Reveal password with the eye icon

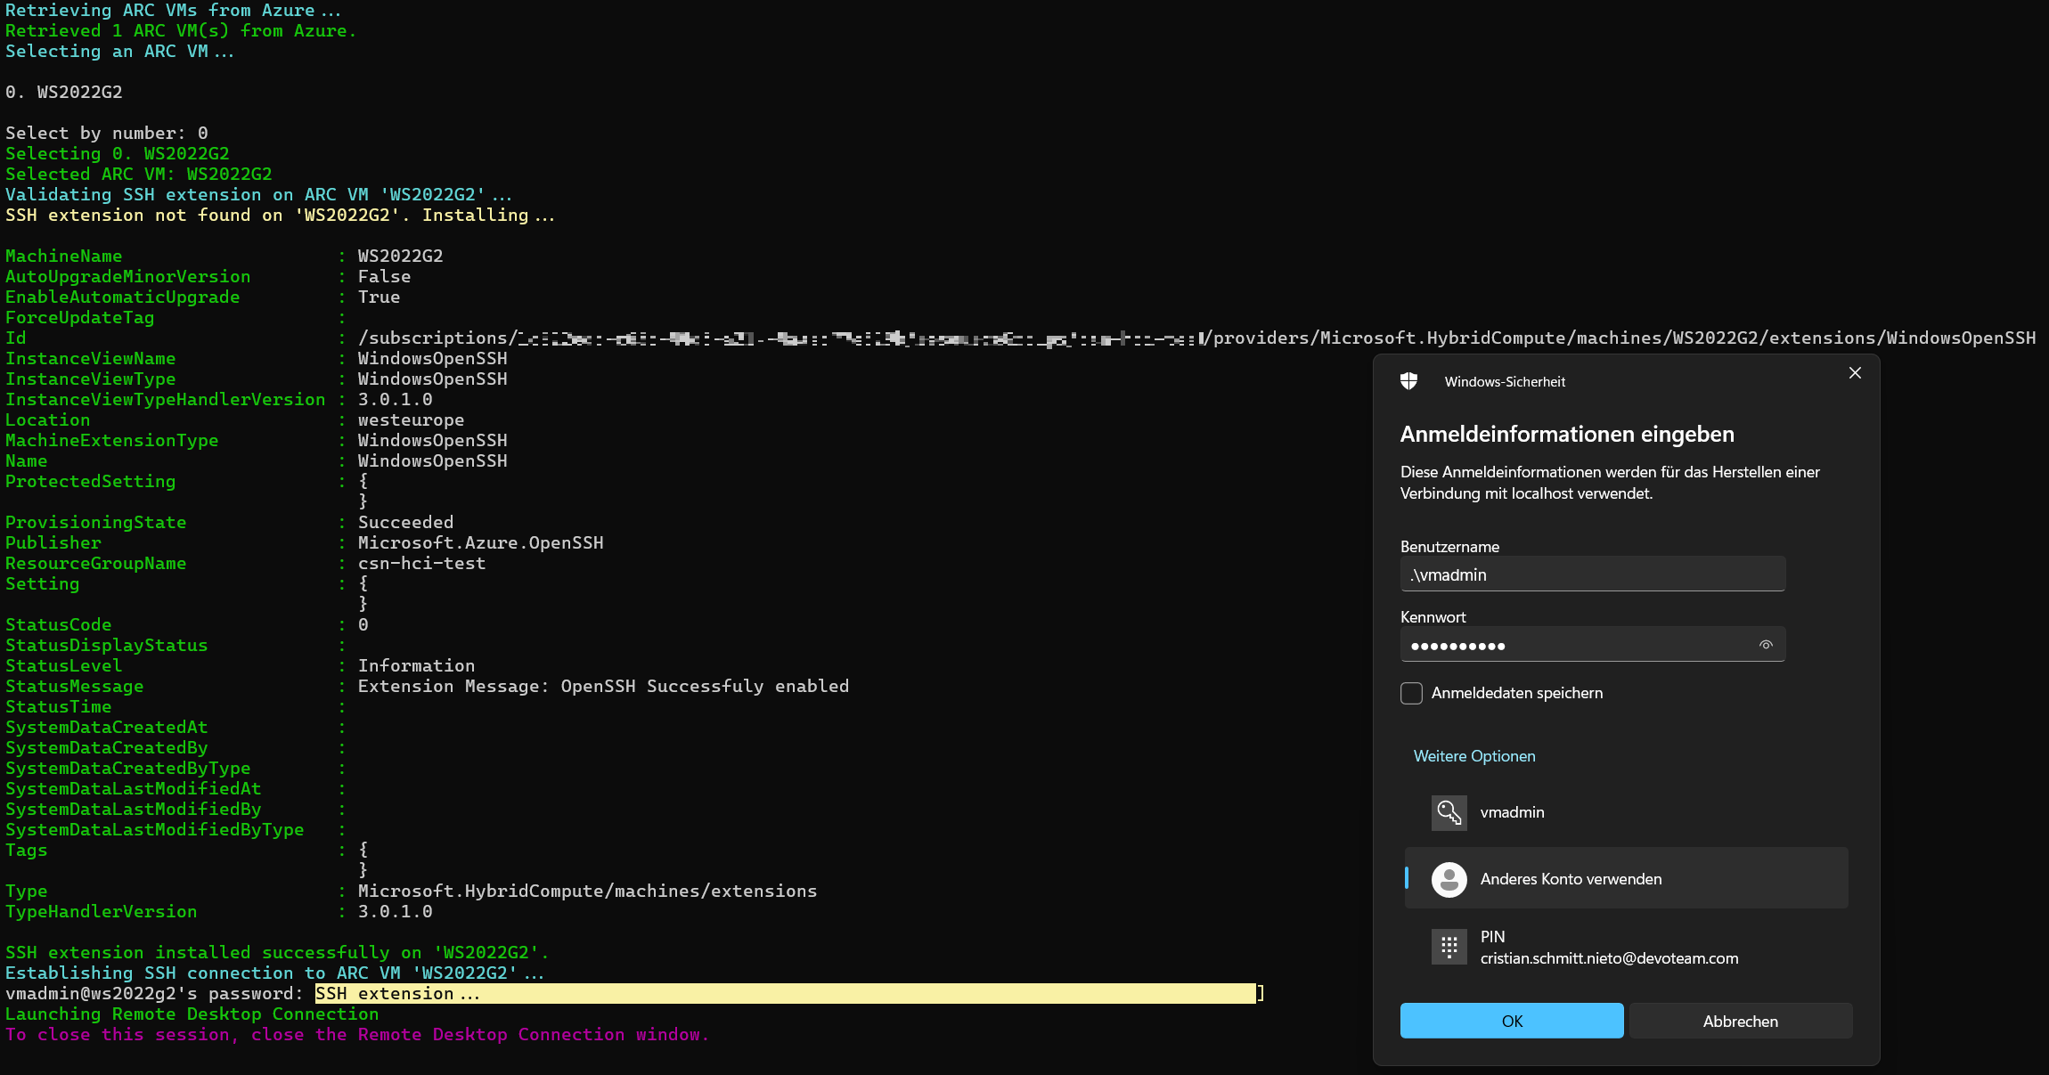pyautogui.click(x=1766, y=645)
